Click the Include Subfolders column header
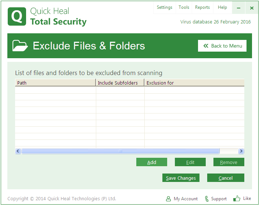The image size is (259, 205). 120,83
